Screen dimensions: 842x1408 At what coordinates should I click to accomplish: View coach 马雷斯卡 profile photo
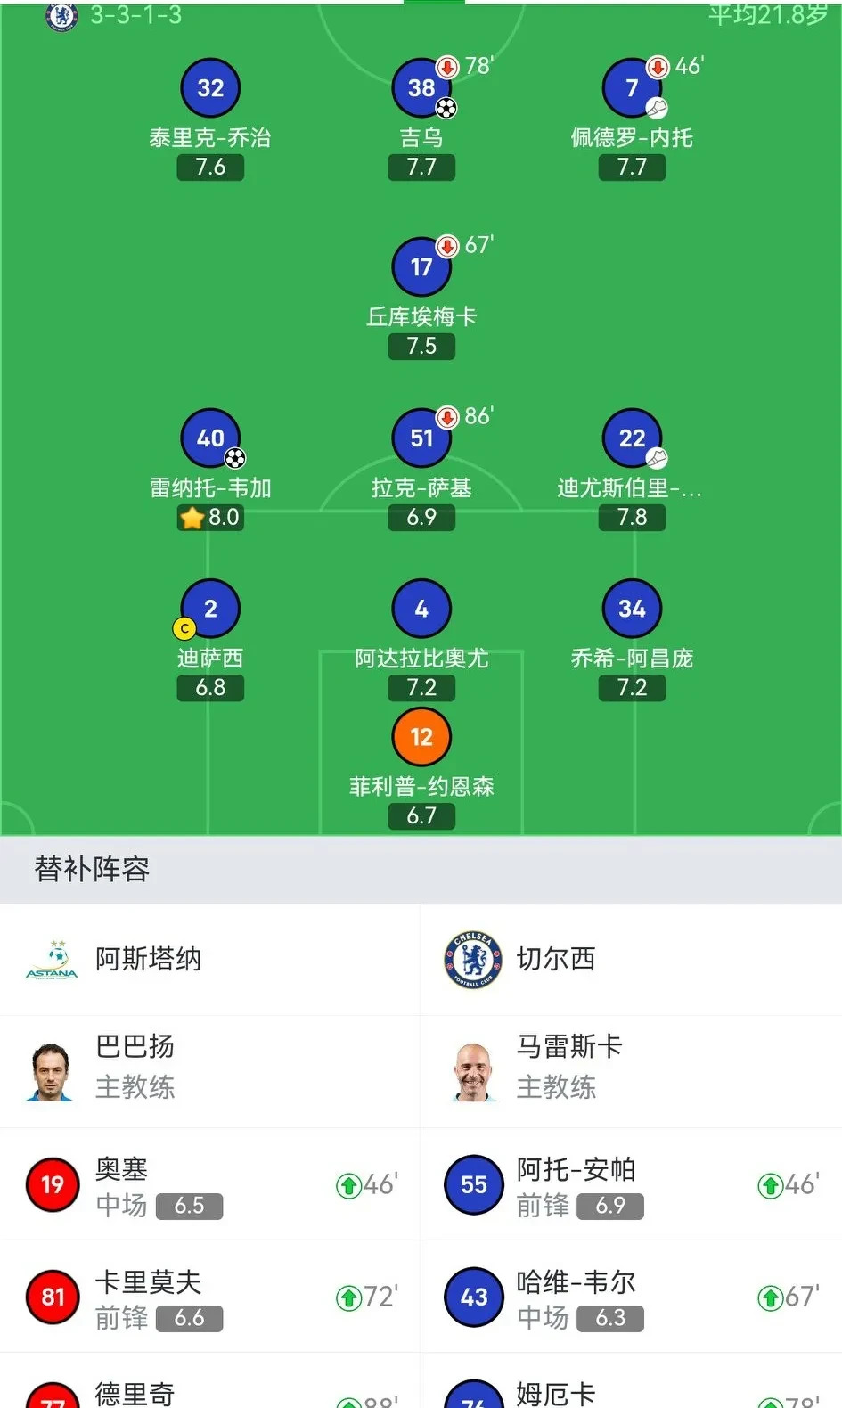[473, 1072]
